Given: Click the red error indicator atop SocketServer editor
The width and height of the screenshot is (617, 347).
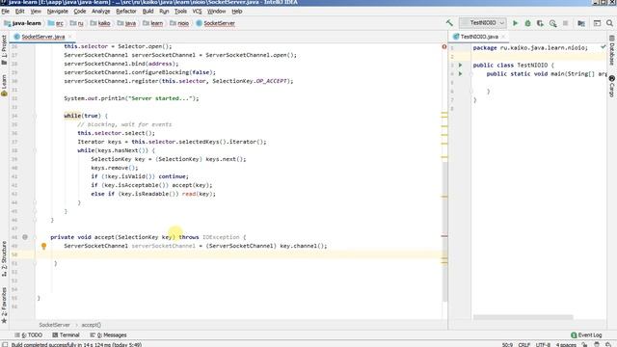Looking at the screenshot, I should [444, 46].
